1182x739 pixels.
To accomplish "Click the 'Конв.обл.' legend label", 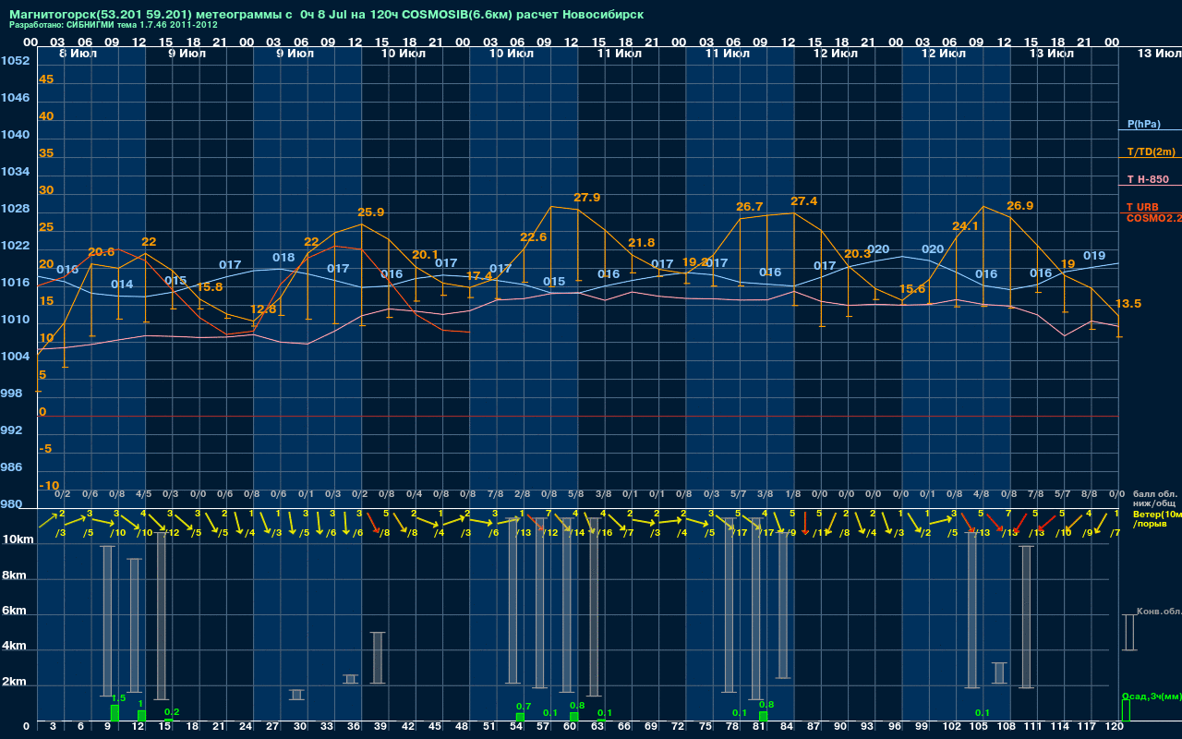I will click(x=1159, y=612).
